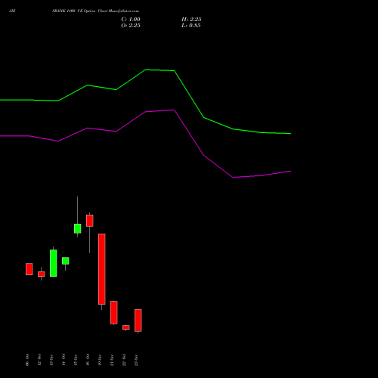
Task: Select the small red candle for 12 Oct
Action: tap(42, 274)
